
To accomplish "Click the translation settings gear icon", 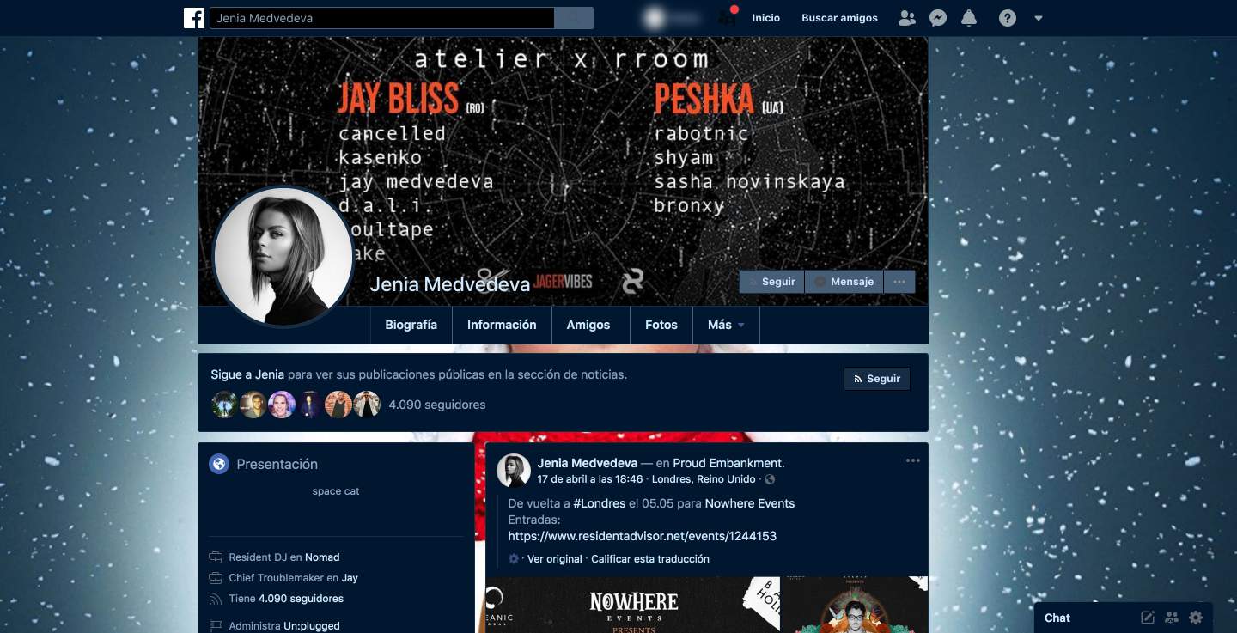I will click(x=514, y=558).
